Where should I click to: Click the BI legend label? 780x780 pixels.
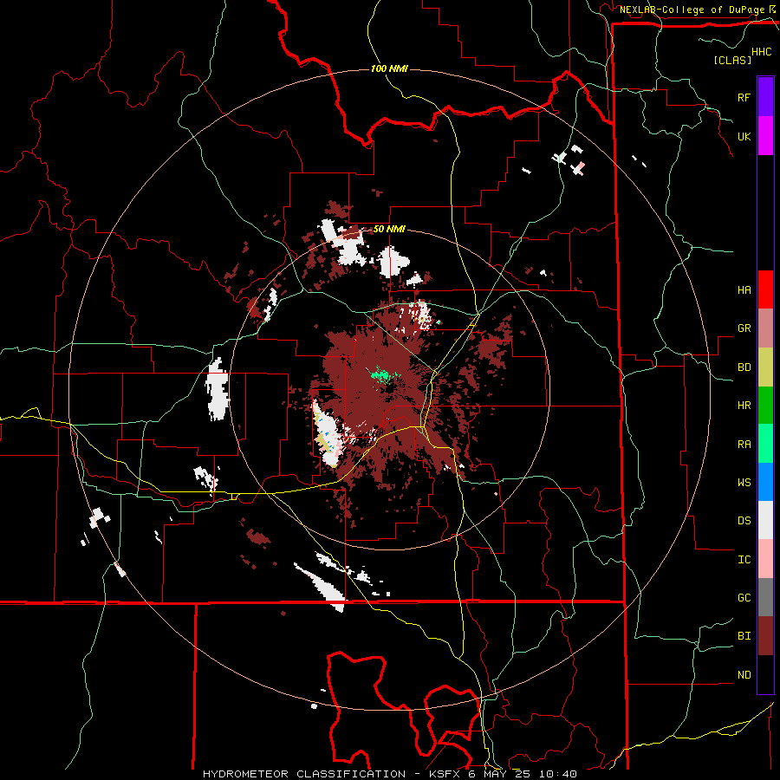(x=744, y=636)
